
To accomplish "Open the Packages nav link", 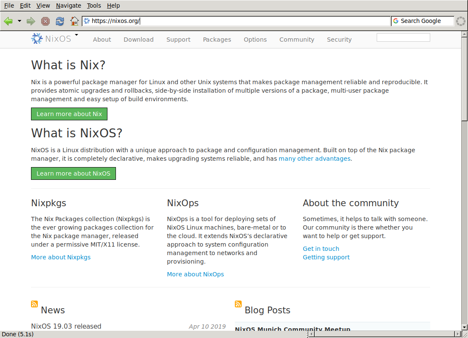I will tap(217, 40).
